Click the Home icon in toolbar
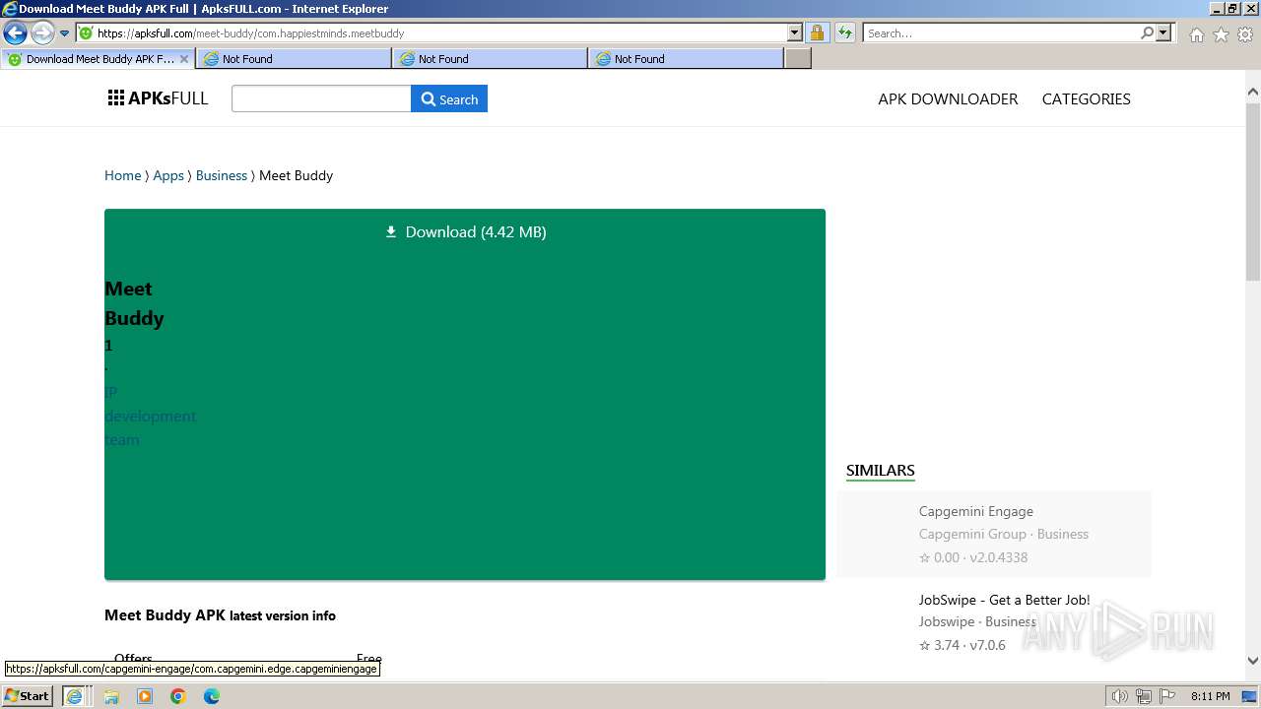This screenshot has height=709, width=1261. coord(1196,34)
